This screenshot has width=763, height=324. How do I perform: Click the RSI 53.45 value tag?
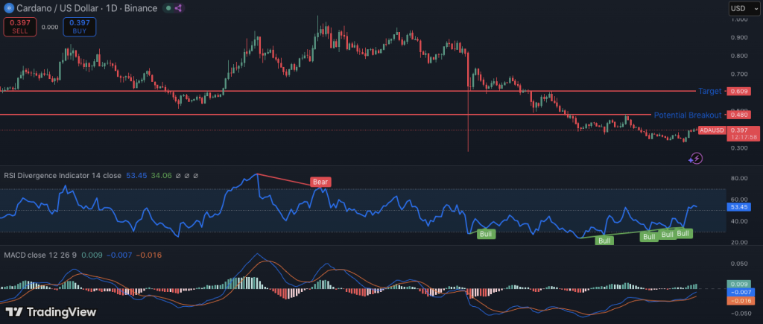(x=740, y=207)
